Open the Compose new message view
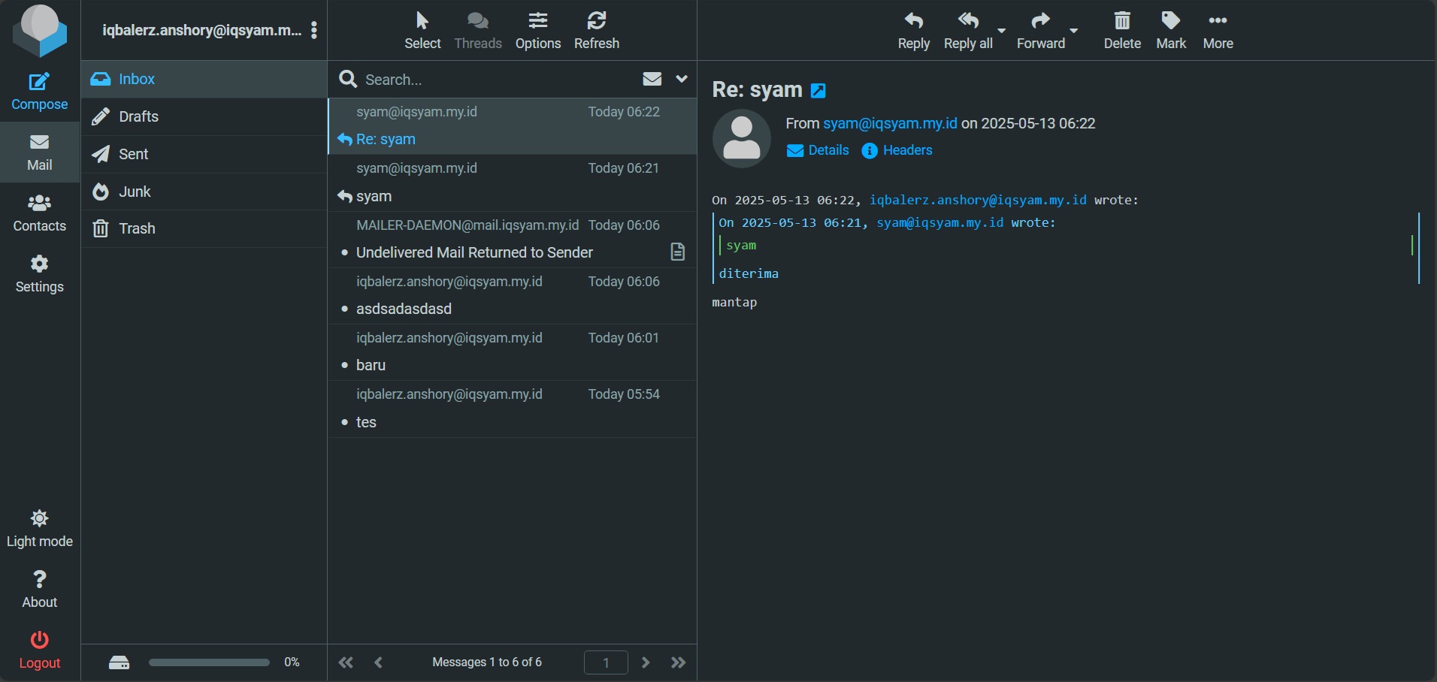Viewport: 1437px width, 682px height. click(40, 92)
